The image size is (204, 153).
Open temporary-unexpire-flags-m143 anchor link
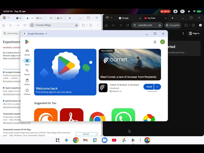17,123
